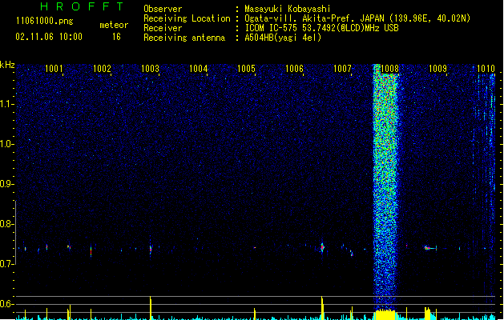The width and height of the screenshot is (504, 320).
Task: Click the gray bracket beside the frequency axis
Action: pos(15,233)
